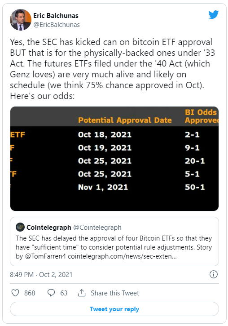The width and height of the screenshot is (228, 326).
Task: Open the tweet info circle icon
Action: point(214,274)
